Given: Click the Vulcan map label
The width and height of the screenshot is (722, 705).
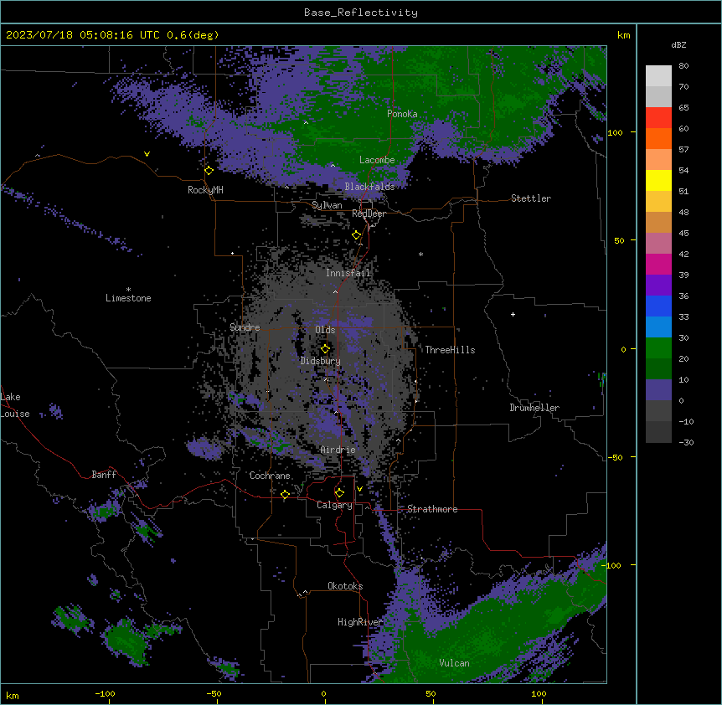Looking at the screenshot, I should (x=455, y=663).
